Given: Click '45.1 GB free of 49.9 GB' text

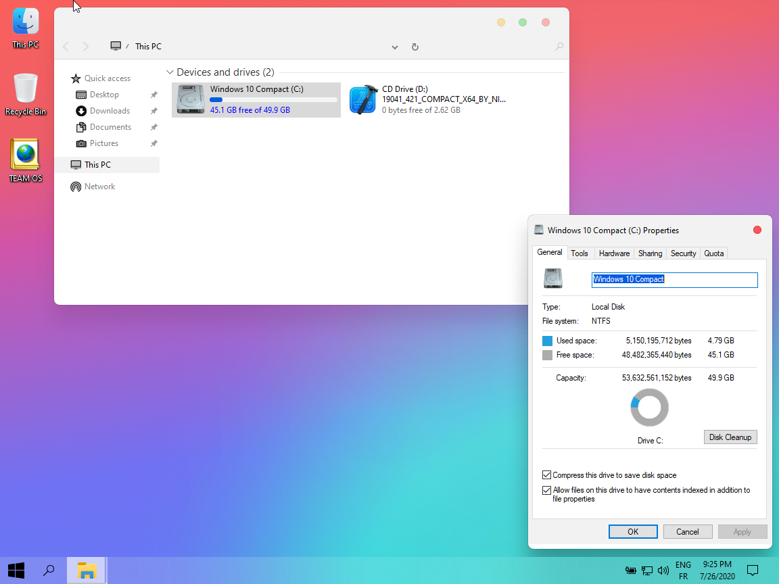Looking at the screenshot, I should click(250, 110).
